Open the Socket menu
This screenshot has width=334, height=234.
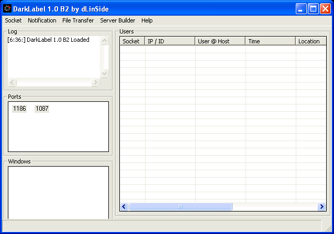tap(13, 20)
